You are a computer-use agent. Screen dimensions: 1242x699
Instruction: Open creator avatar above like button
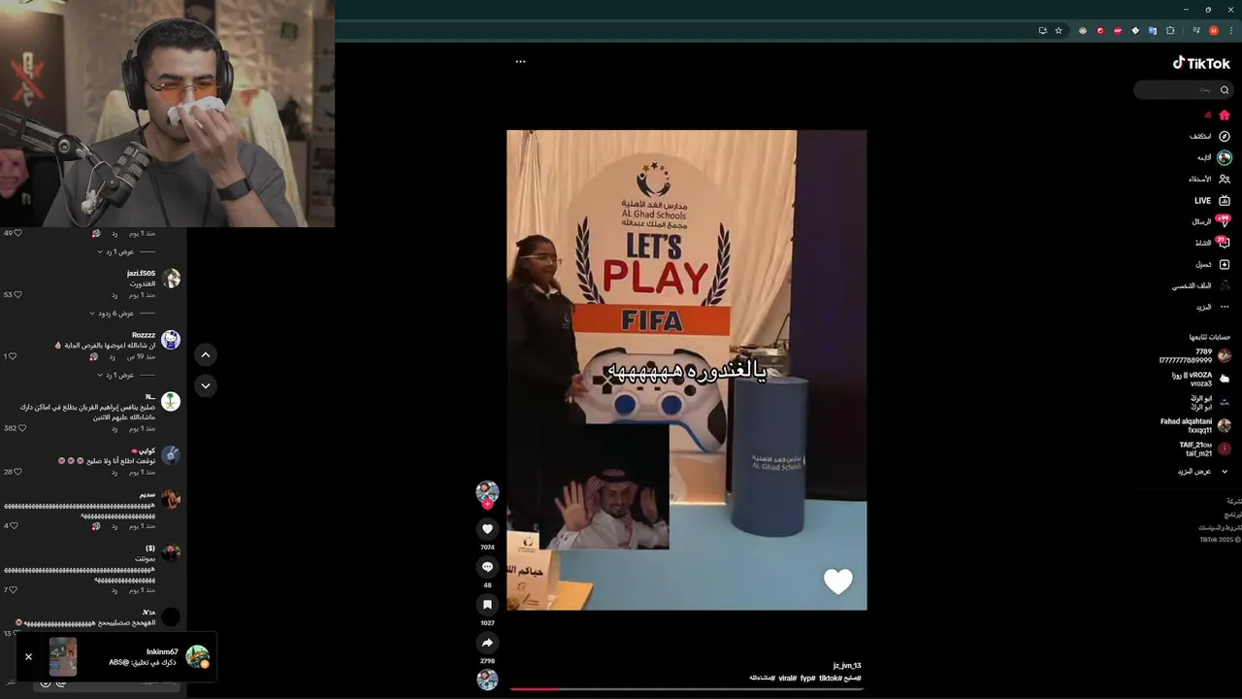coord(487,491)
